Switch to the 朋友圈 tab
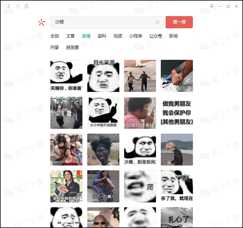Viewport: 243px width, 228px height. tap(72, 47)
